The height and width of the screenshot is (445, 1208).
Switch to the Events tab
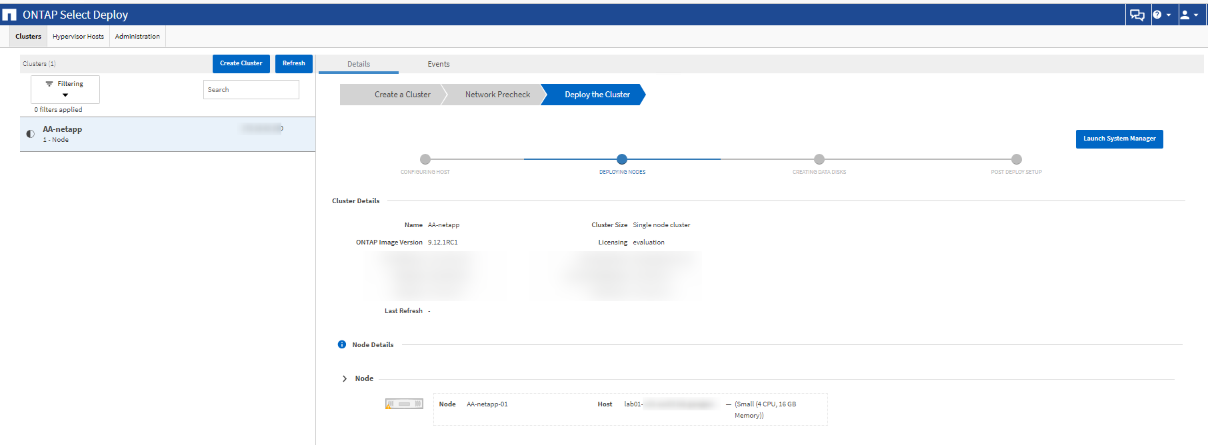pos(439,64)
